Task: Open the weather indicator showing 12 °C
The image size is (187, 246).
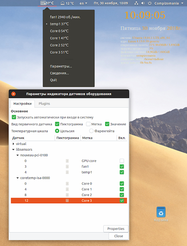Action: [67, 3]
